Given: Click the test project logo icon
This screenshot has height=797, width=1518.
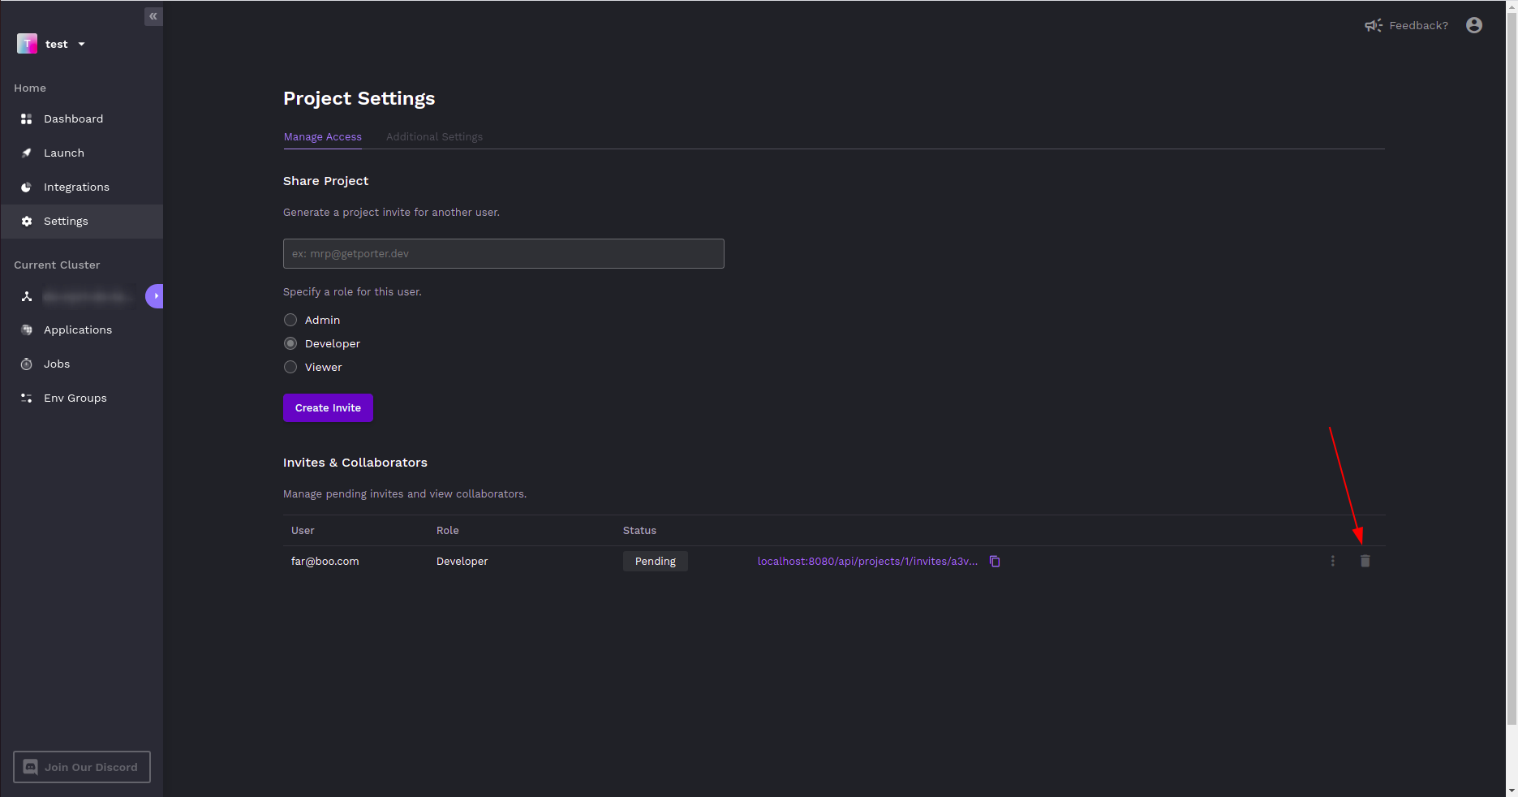Looking at the screenshot, I should pyautogui.click(x=27, y=44).
